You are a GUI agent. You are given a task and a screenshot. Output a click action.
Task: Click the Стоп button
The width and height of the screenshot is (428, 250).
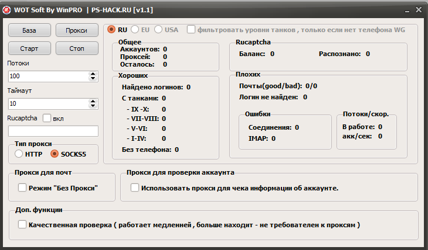[x=77, y=48]
